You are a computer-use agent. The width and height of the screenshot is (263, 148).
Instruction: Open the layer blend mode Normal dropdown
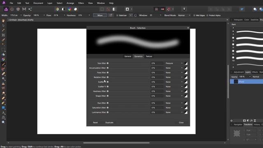point(257,77)
